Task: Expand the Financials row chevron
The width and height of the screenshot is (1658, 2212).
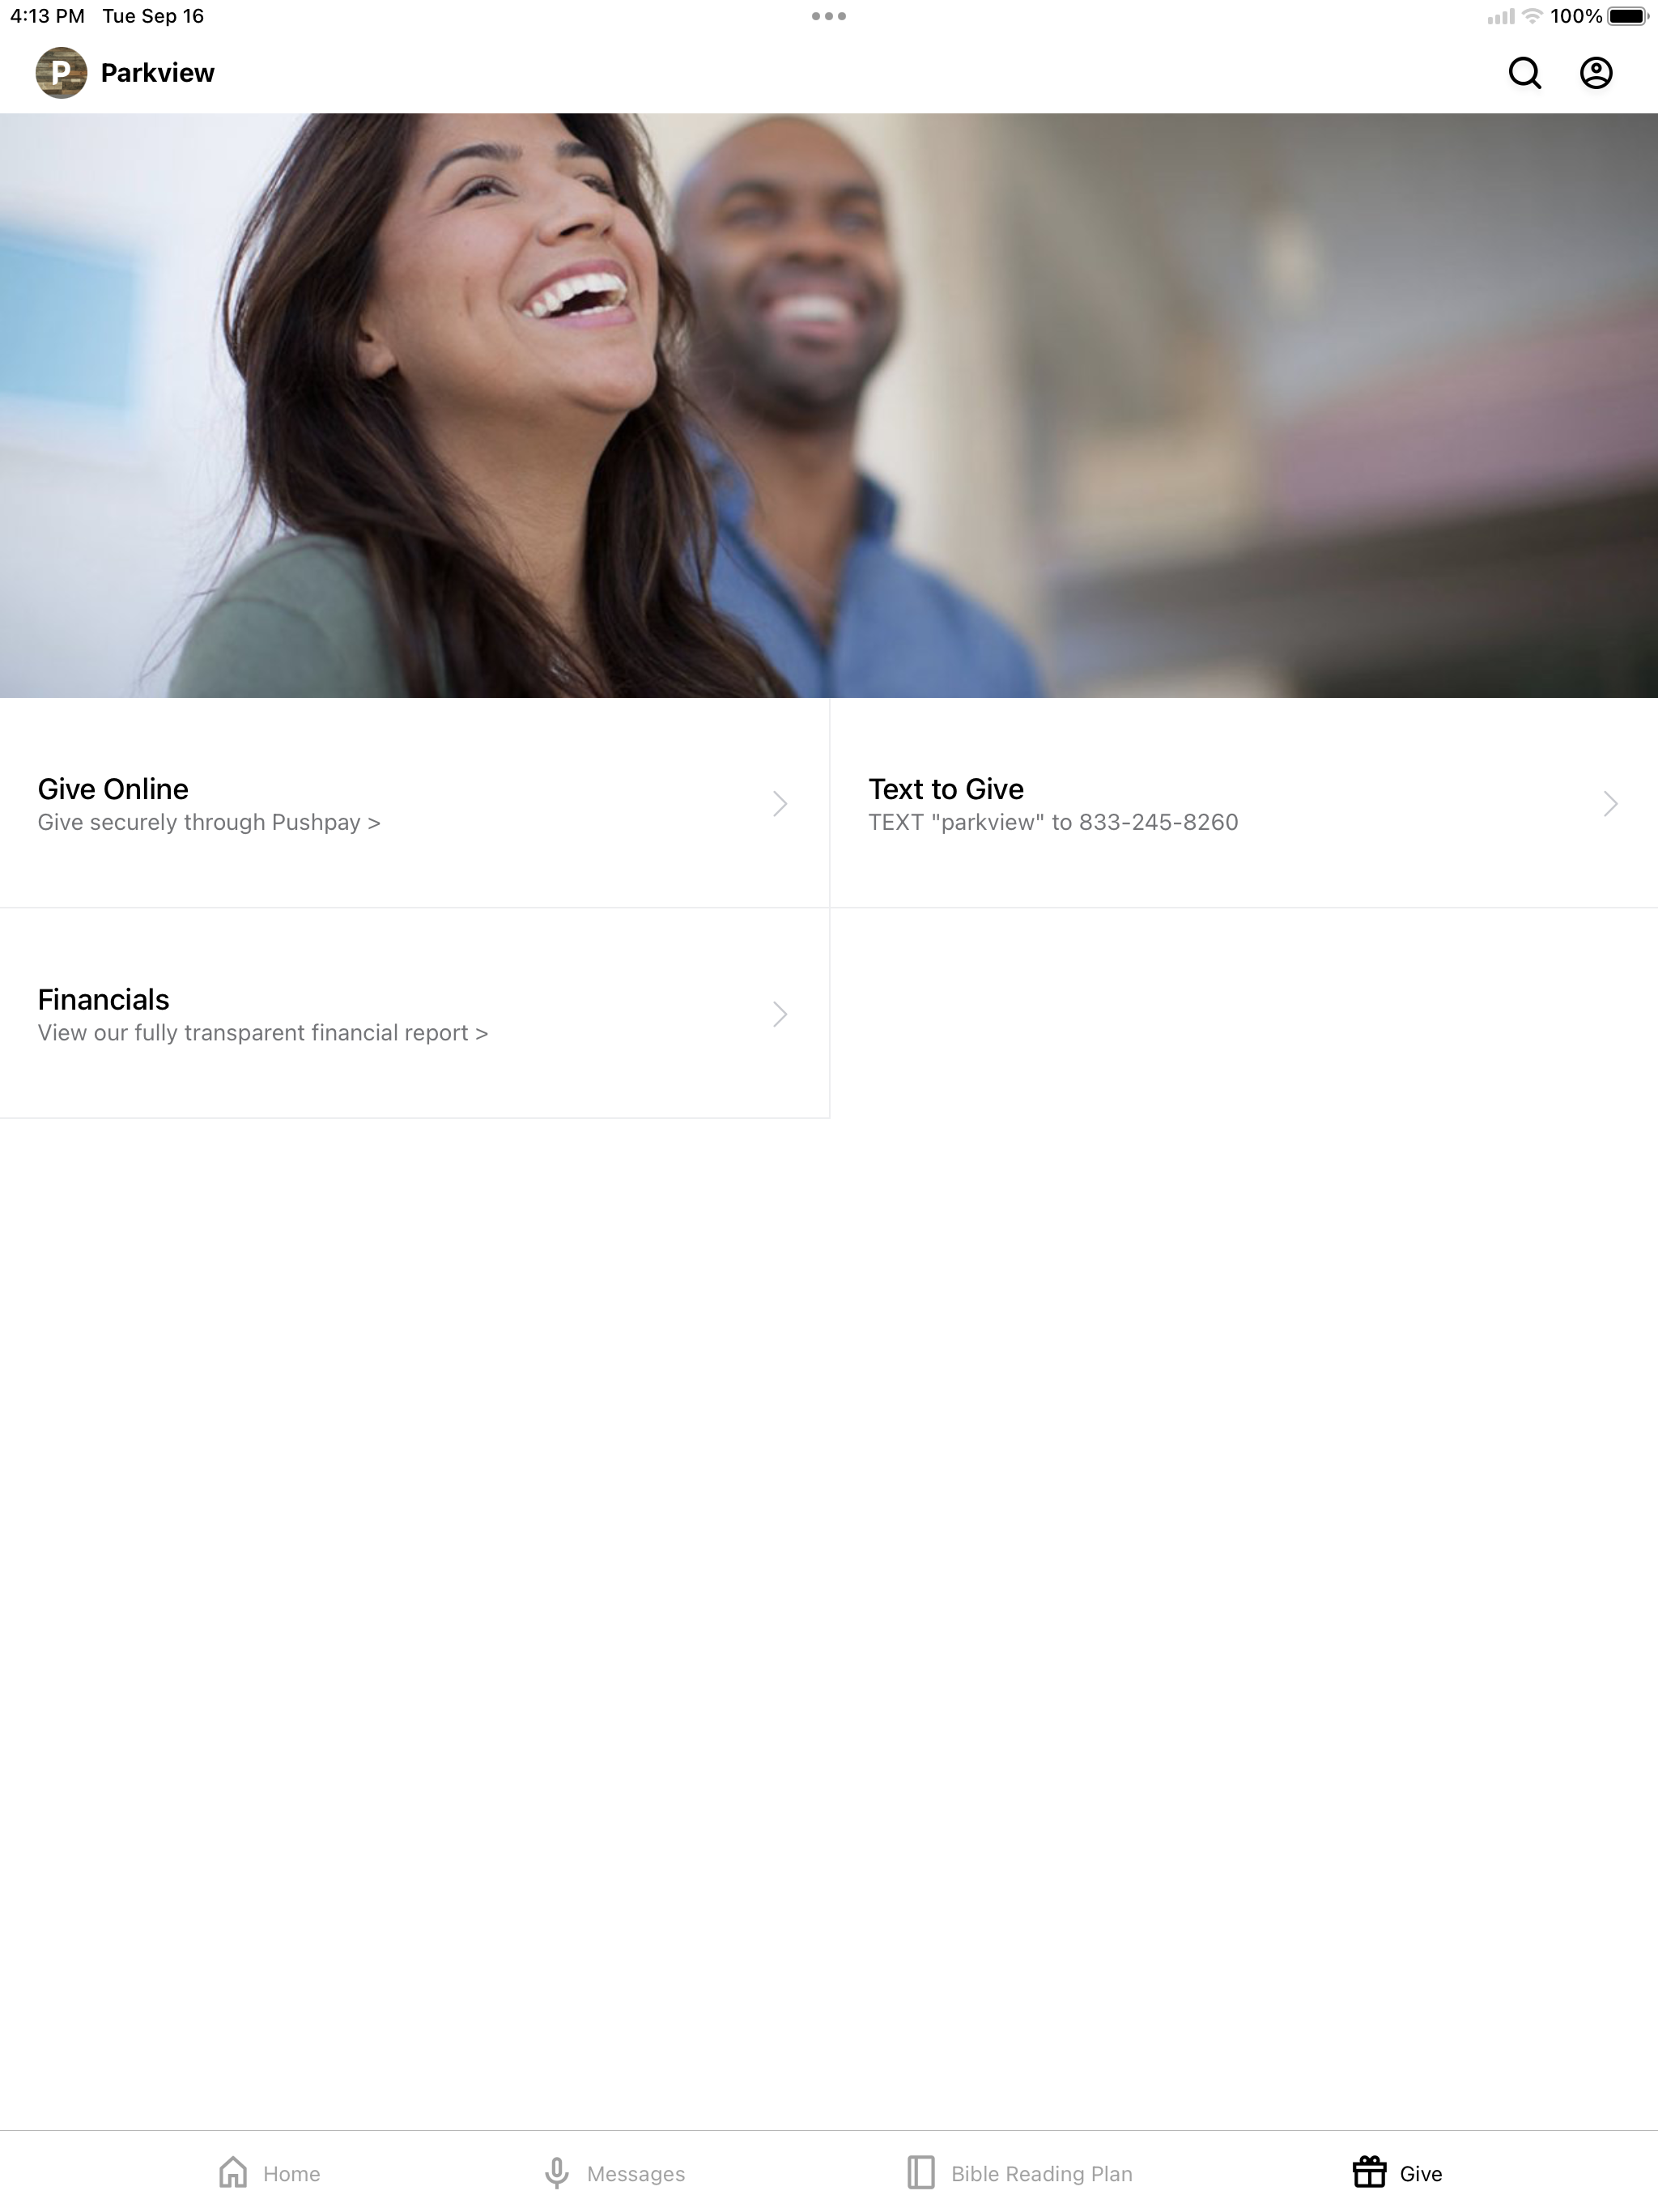Action: point(780,1014)
